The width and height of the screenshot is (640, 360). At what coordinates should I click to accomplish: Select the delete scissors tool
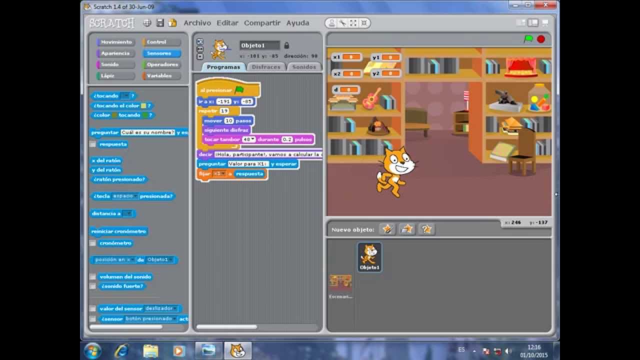click(343, 23)
